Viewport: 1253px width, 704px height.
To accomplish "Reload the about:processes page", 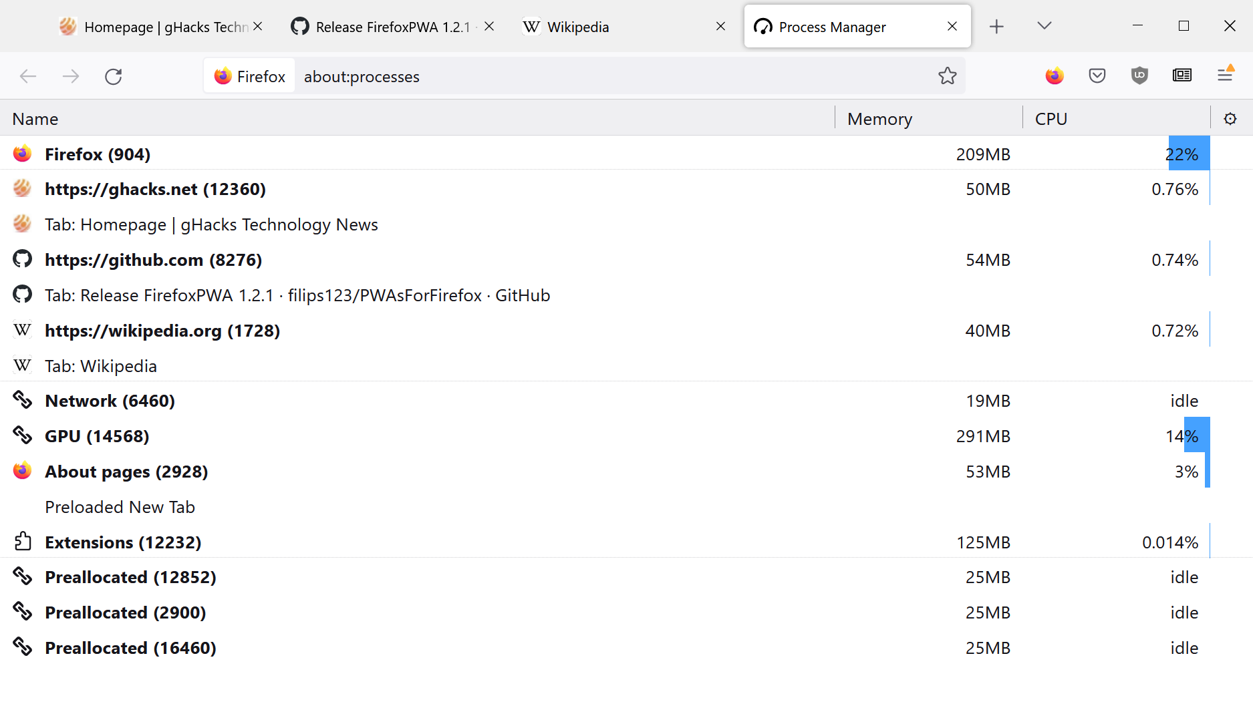I will tap(114, 76).
